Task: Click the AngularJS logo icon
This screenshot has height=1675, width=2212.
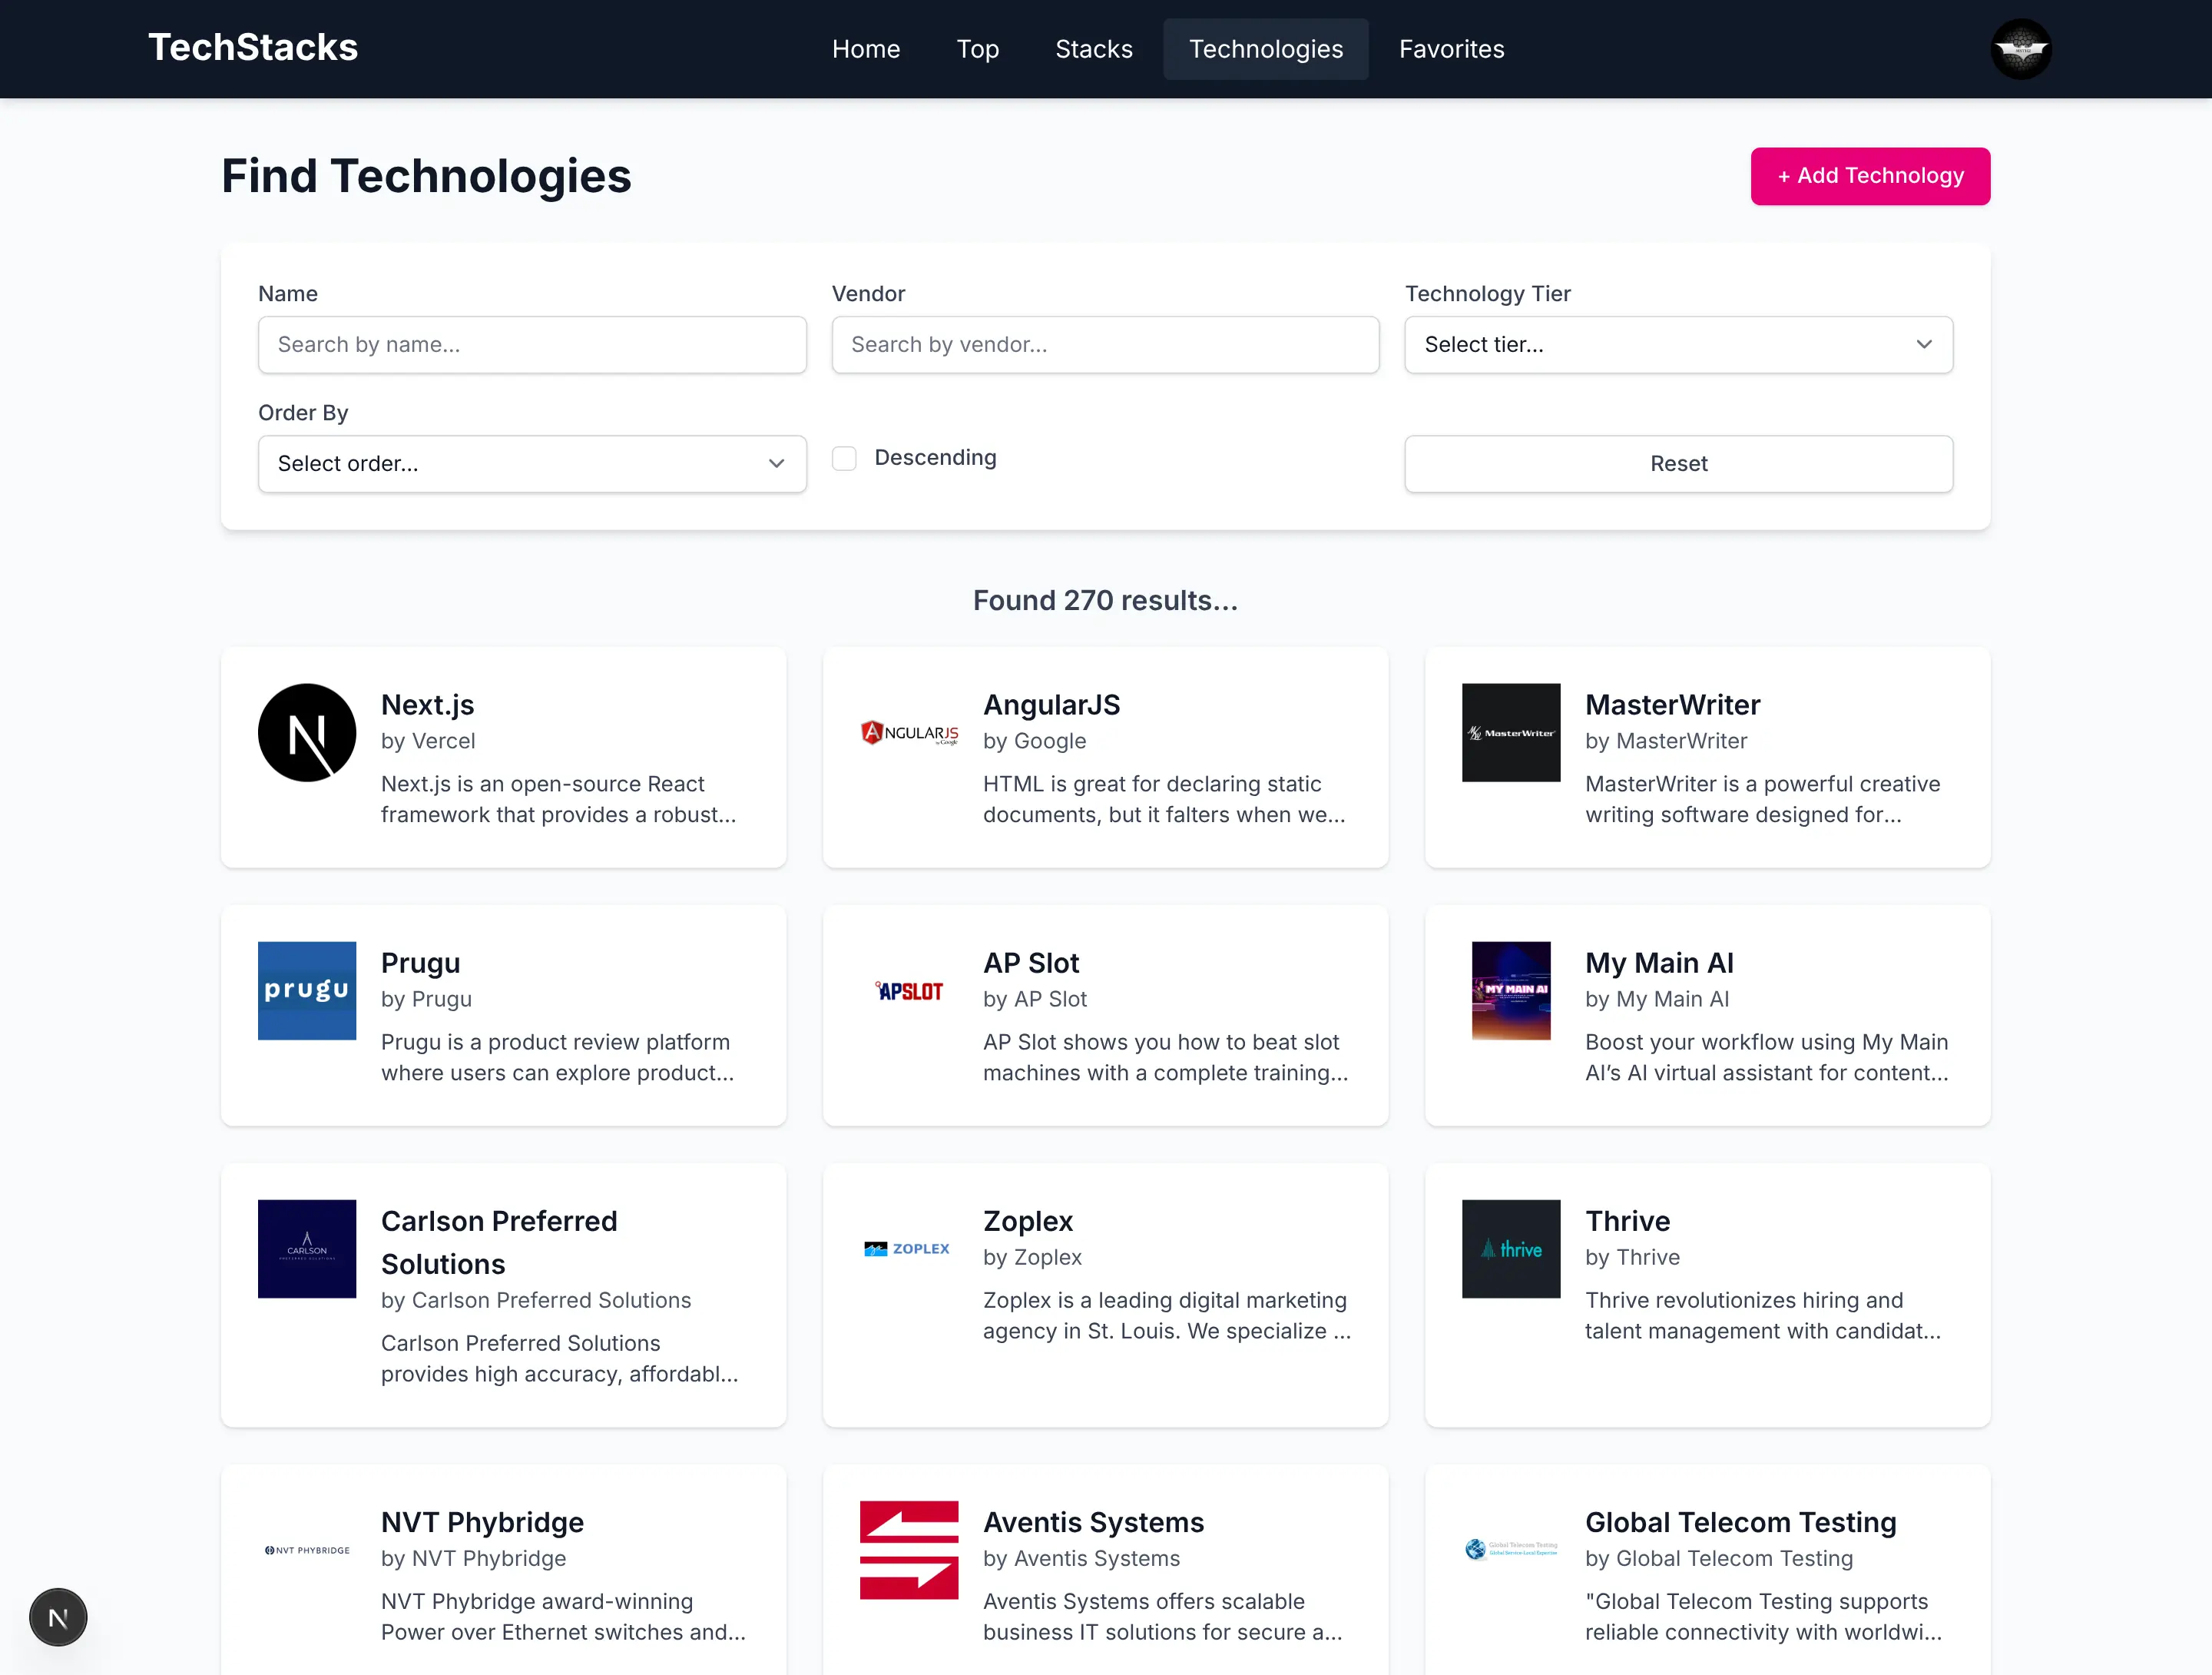Action: pyautogui.click(x=909, y=734)
